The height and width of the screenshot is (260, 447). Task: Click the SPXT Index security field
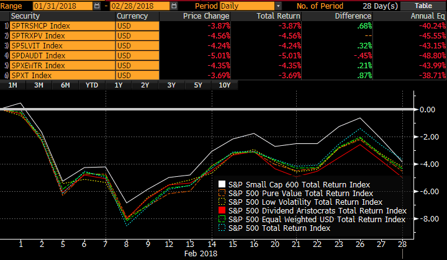click(x=63, y=75)
